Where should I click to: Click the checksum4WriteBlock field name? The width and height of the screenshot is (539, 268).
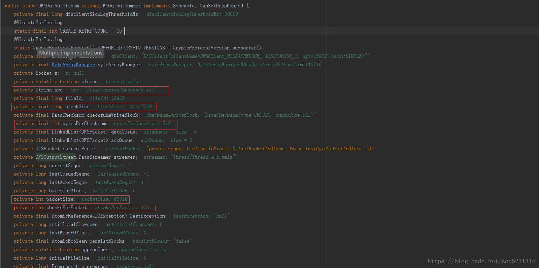[112, 115]
